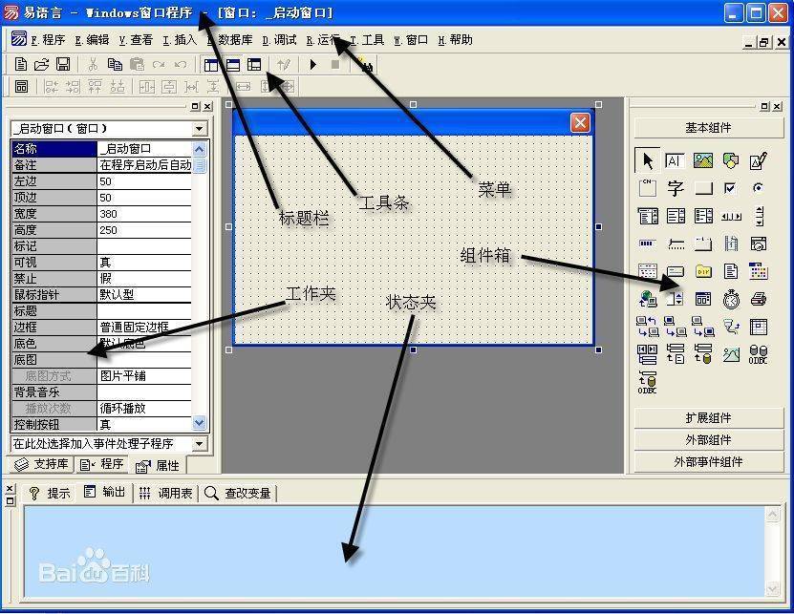Run the program with the play arrow
This screenshot has height=614, width=794.
click(x=313, y=64)
